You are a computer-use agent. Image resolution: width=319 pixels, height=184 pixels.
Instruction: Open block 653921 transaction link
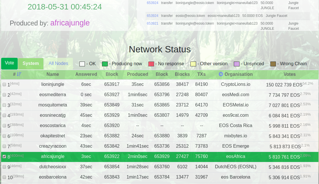pyautogui.click(x=152, y=23)
